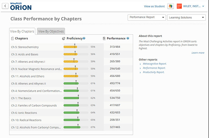
Task: Select the Ch 10: Radical Reactions row
Action: 71,120
